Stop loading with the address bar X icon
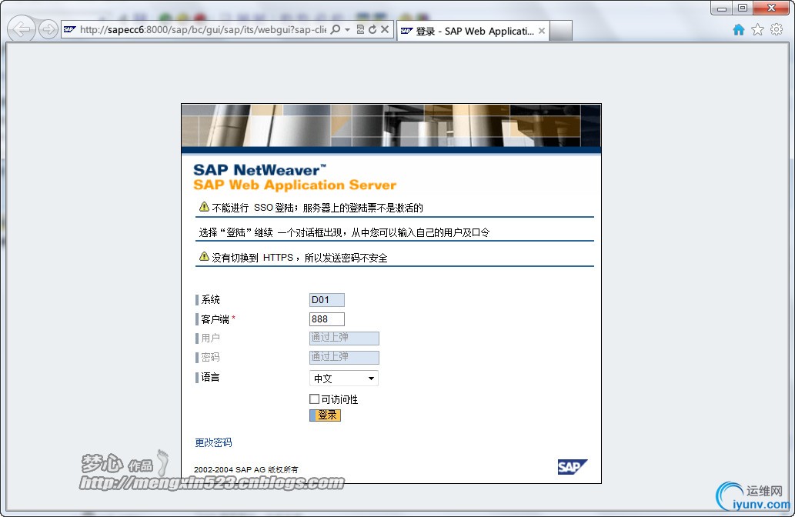 pyautogui.click(x=385, y=29)
